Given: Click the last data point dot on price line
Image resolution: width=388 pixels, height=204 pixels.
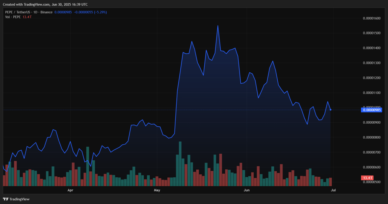Looking at the screenshot, I should tap(330, 110).
